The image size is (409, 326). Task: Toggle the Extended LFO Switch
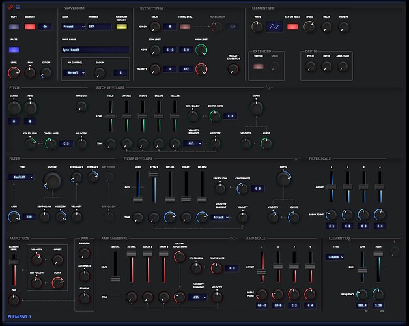coord(259,67)
